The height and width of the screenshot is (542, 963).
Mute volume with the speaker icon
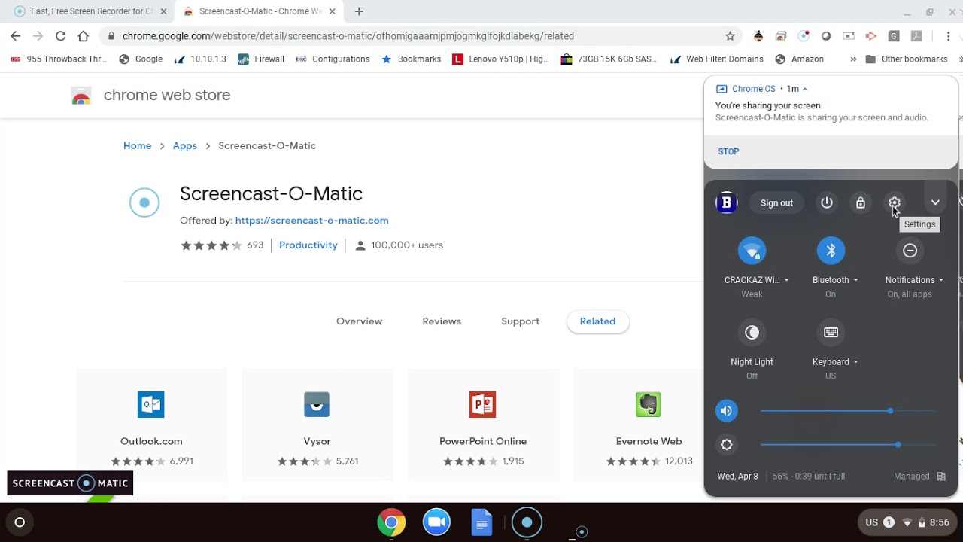point(726,411)
